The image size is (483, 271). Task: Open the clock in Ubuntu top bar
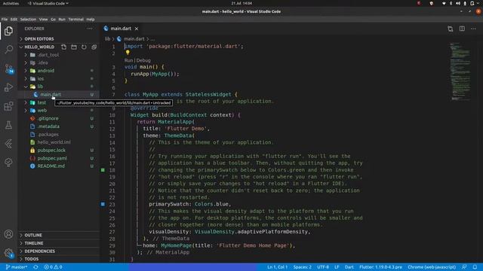[x=241, y=3]
